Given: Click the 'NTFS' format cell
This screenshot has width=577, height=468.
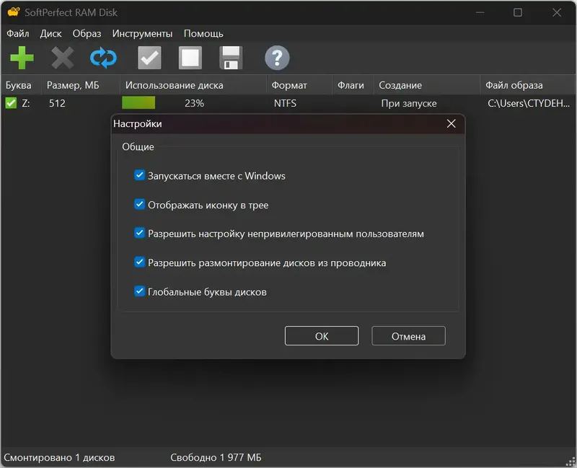Looking at the screenshot, I should pyautogui.click(x=285, y=103).
